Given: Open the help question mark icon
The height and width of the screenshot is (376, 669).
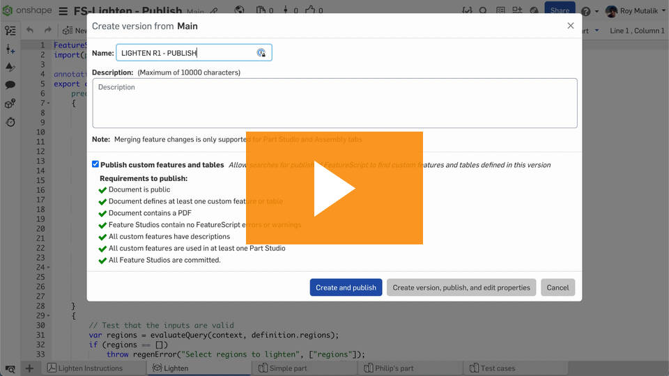Looking at the screenshot, I should [586, 11].
